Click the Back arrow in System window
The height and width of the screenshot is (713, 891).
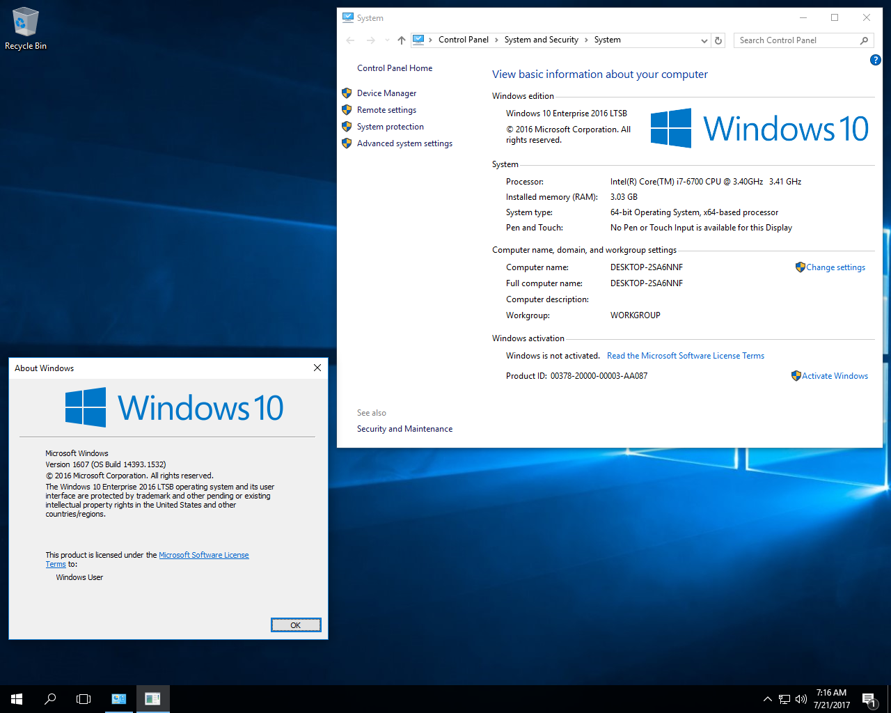pos(350,40)
